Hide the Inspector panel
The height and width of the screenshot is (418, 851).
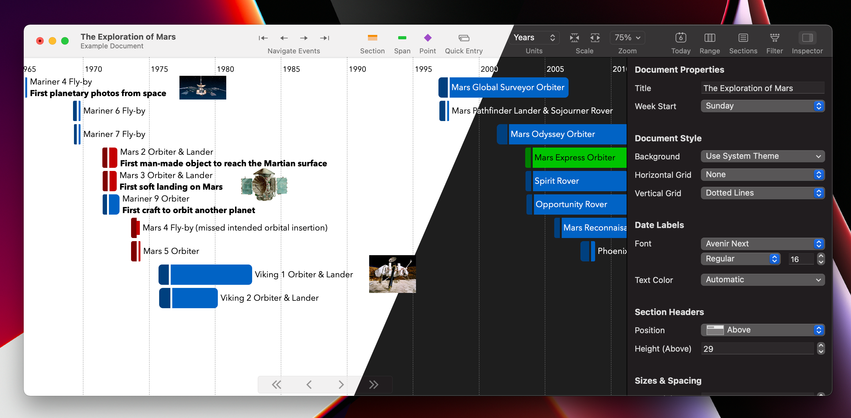pos(807,38)
